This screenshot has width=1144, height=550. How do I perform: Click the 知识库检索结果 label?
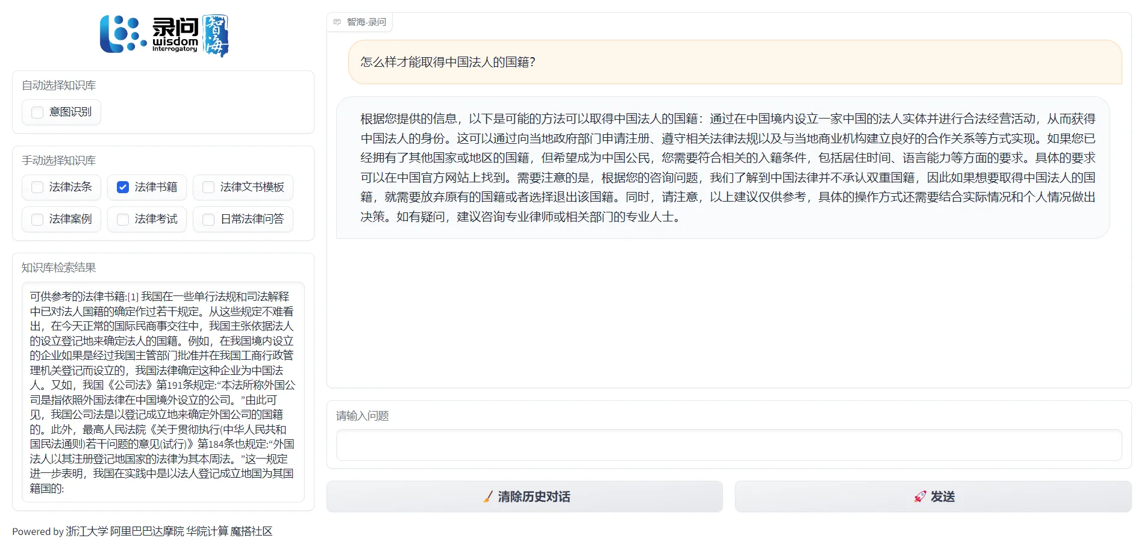click(x=59, y=268)
